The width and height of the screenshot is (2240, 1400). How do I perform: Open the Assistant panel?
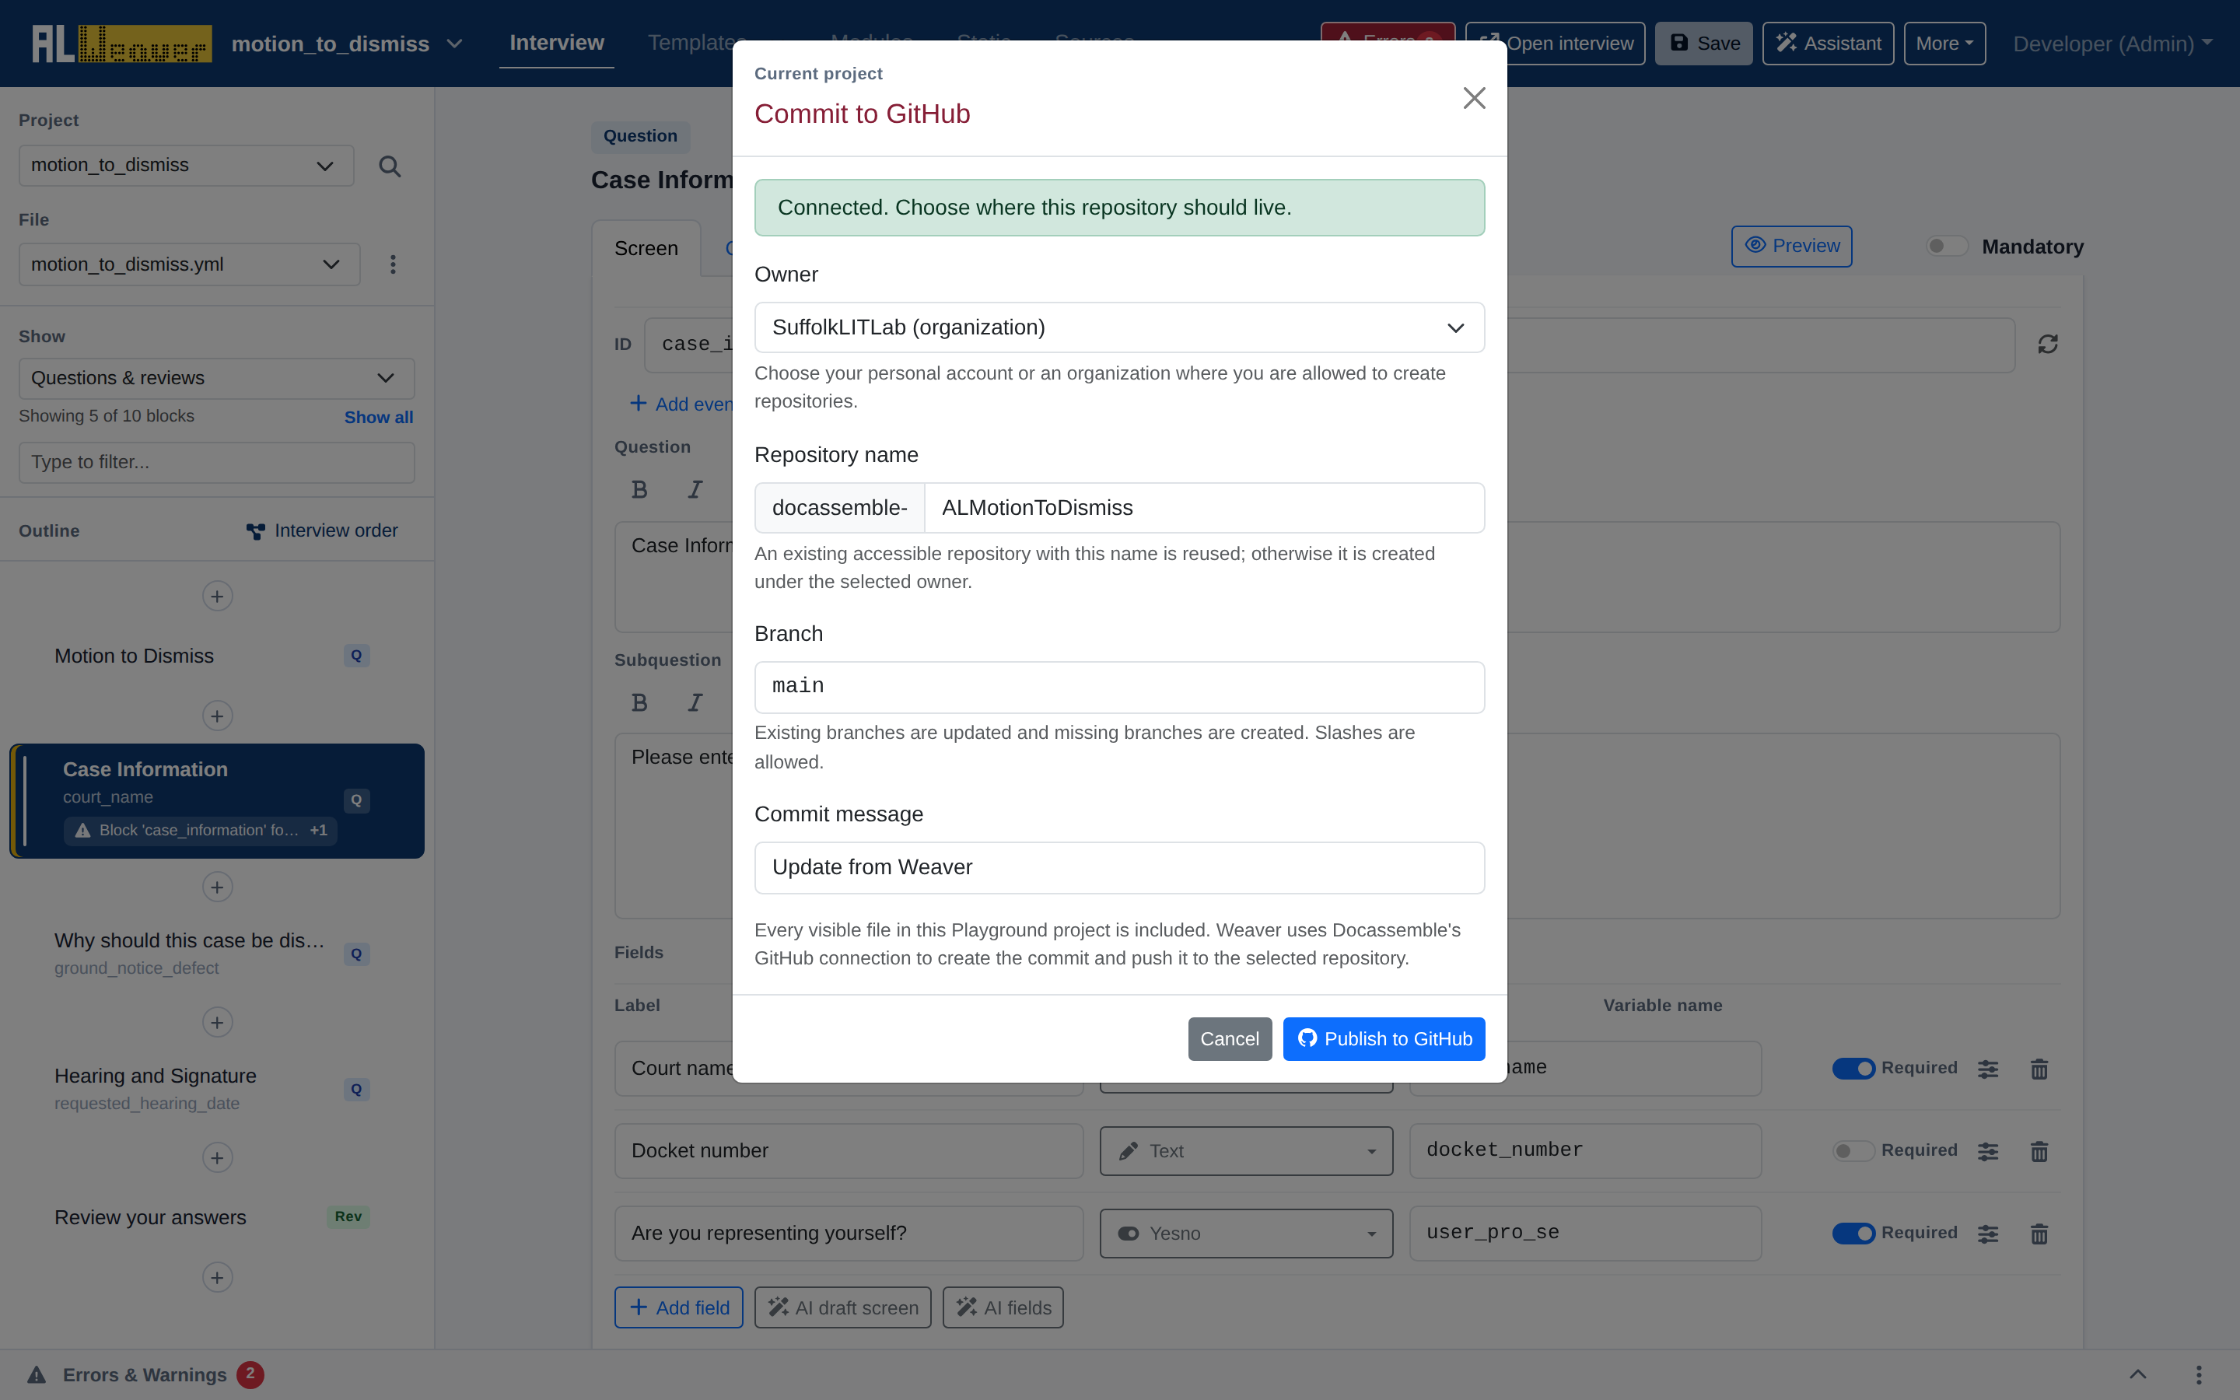click(1828, 44)
